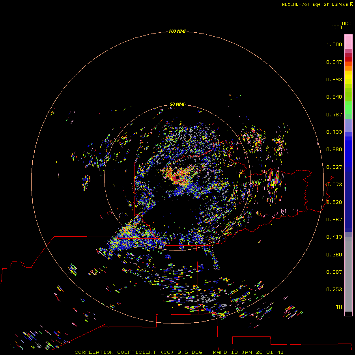The height and width of the screenshot is (355, 355).
Task: Click the Correlation Coefficient caption at the bottom
Action: click(179, 352)
